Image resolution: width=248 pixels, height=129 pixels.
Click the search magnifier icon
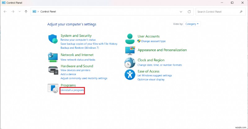click(x=241, y=12)
